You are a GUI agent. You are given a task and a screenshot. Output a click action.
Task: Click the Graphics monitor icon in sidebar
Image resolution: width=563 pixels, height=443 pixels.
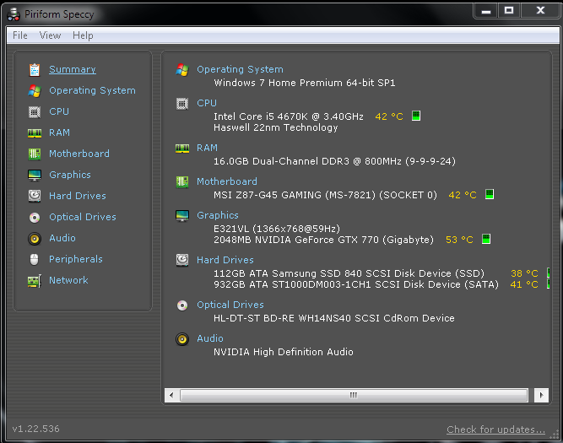[x=35, y=176]
